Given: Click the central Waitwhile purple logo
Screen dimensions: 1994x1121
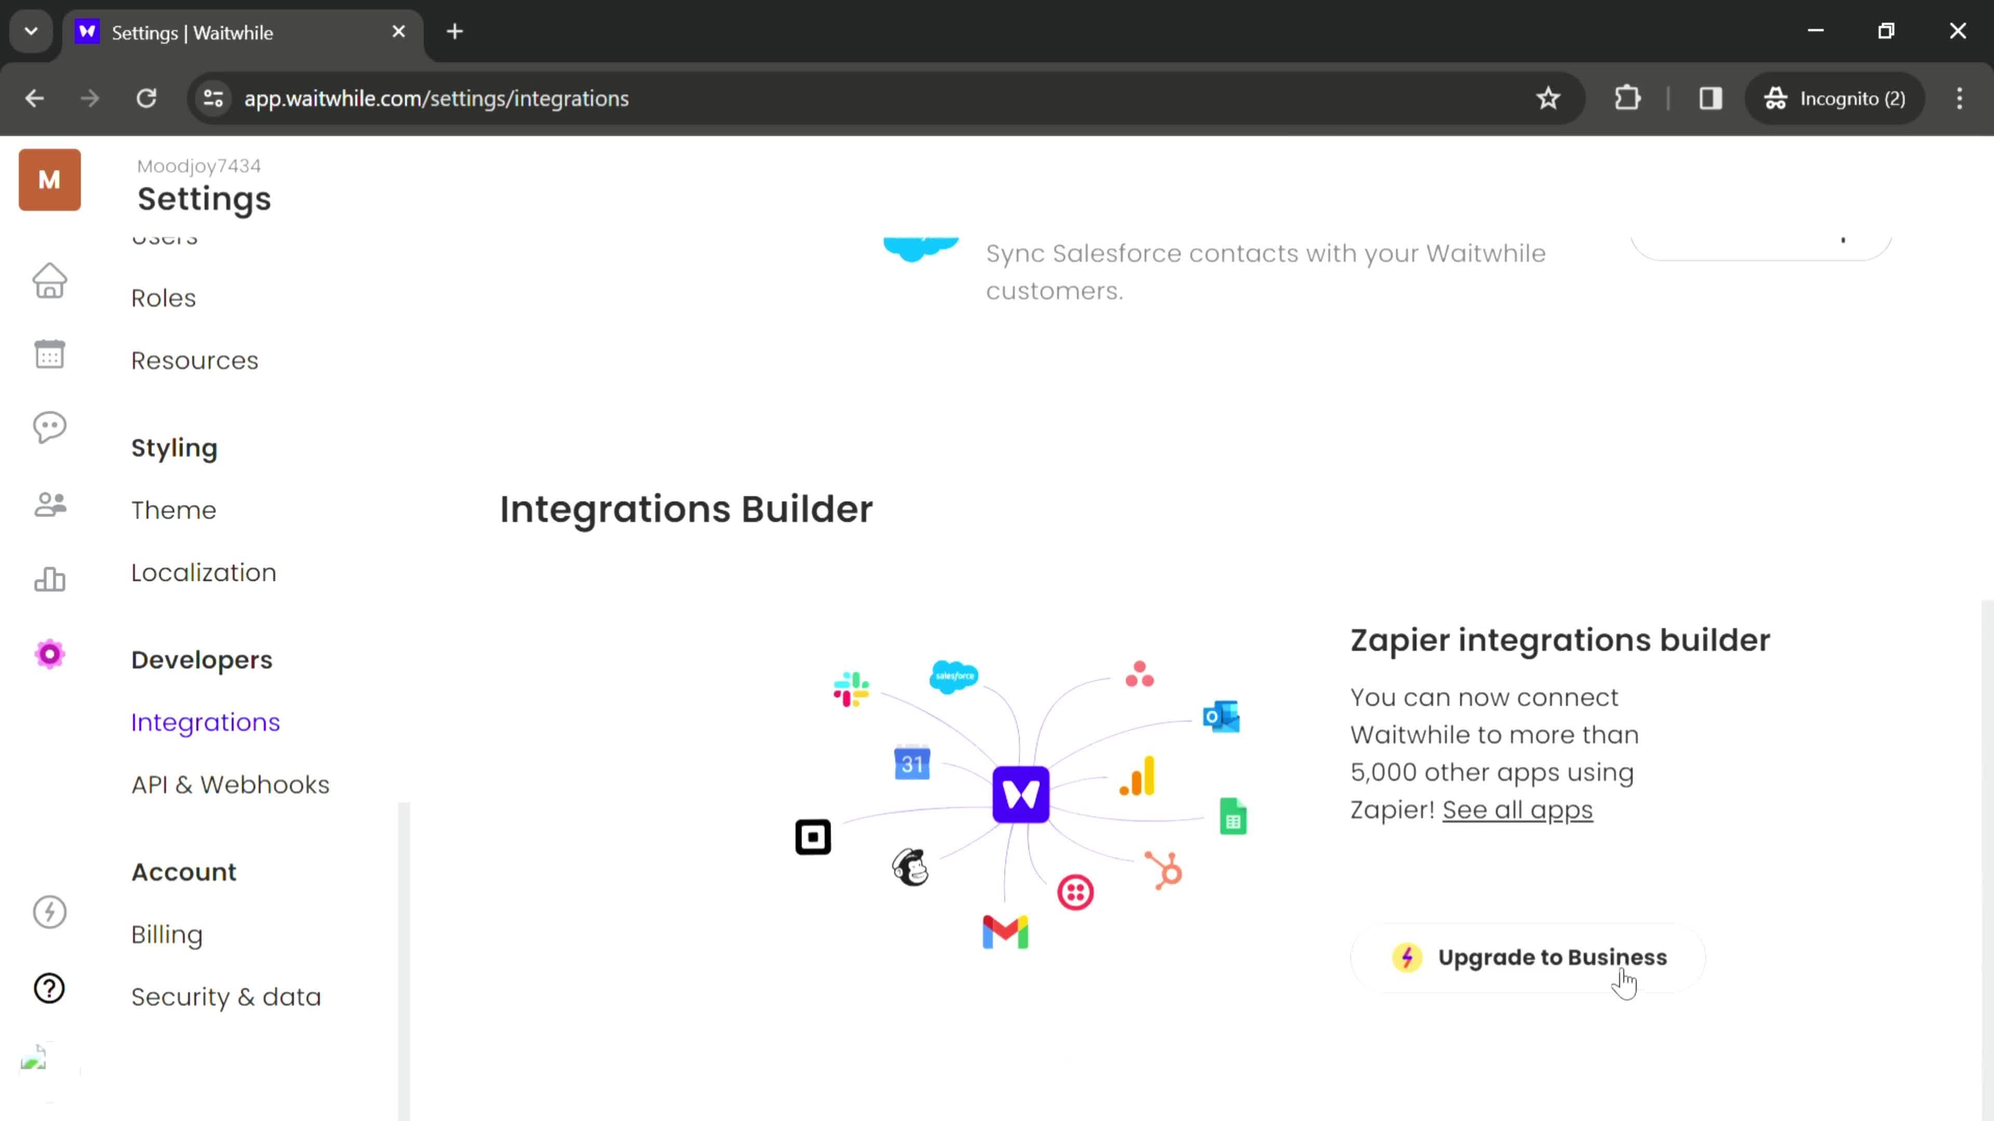Looking at the screenshot, I should click(x=1021, y=795).
